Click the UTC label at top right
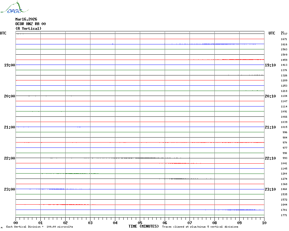The width and height of the screenshot is (289, 231). pyautogui.click(x=272, y=33)
